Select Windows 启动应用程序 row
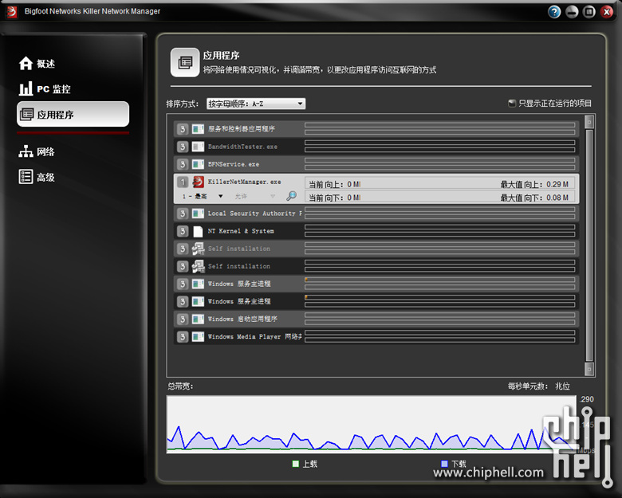Screen dimensions: 622x498 (376, 320)
